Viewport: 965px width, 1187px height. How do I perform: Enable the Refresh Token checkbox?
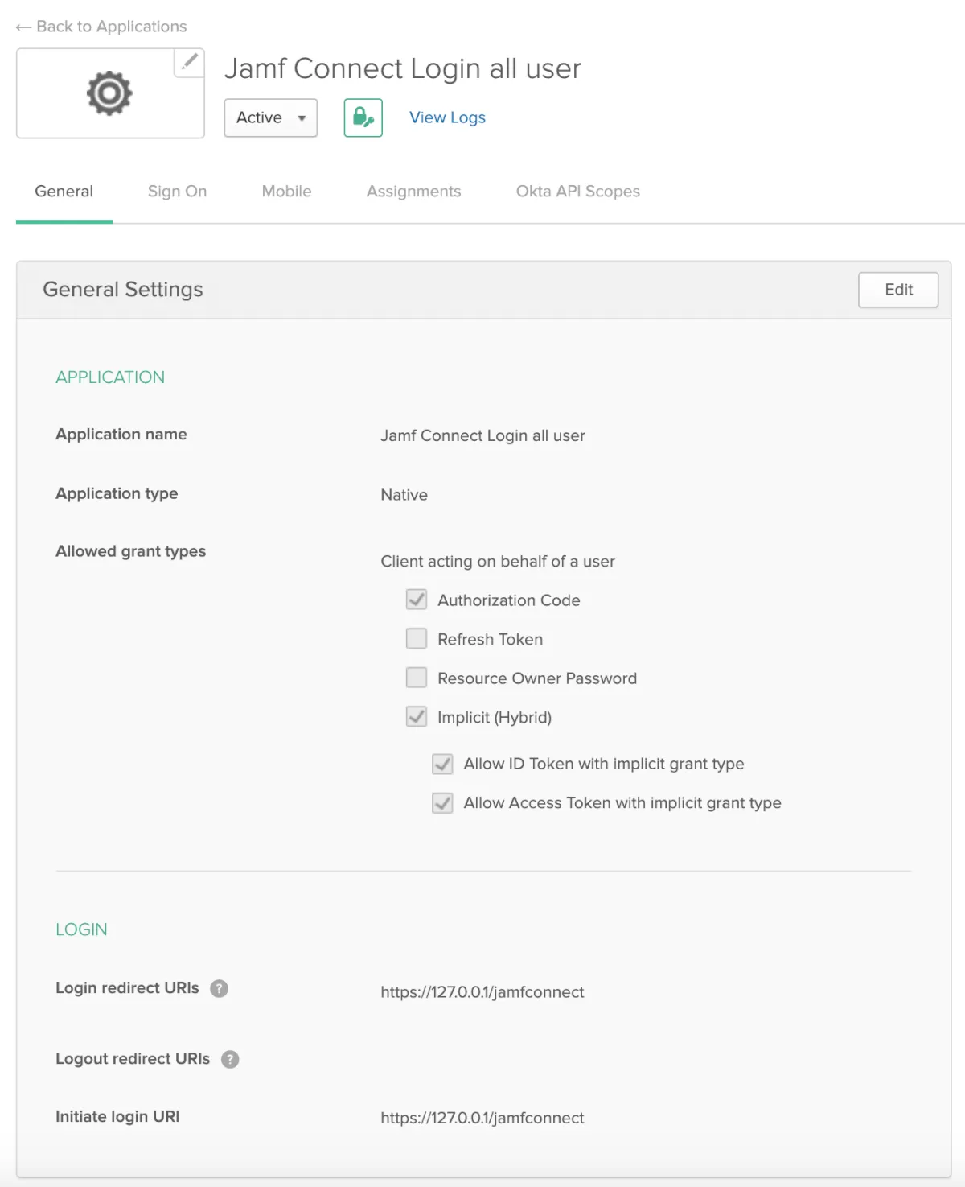click(x=417, y=639)
